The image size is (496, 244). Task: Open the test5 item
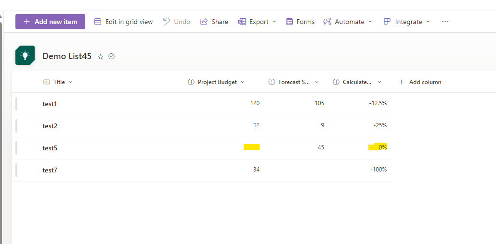(50, 148)
